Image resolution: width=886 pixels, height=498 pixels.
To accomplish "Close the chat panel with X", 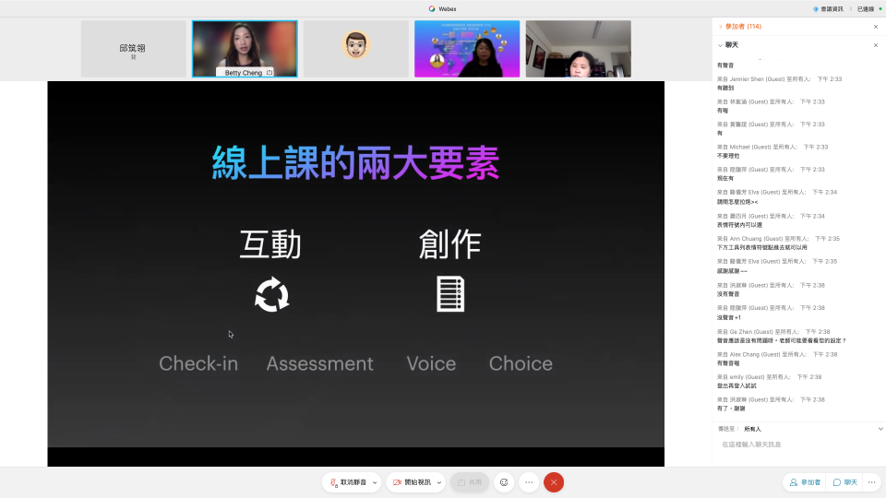I will coord(876,44).
